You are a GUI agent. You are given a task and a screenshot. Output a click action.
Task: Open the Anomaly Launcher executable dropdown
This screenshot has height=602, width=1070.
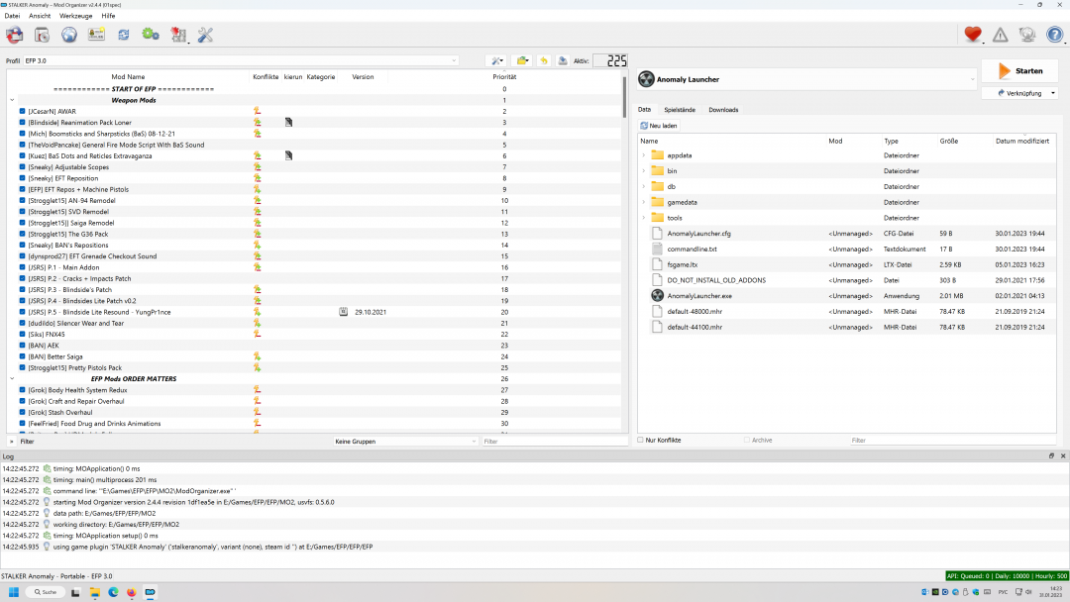[x=807, y=79]
